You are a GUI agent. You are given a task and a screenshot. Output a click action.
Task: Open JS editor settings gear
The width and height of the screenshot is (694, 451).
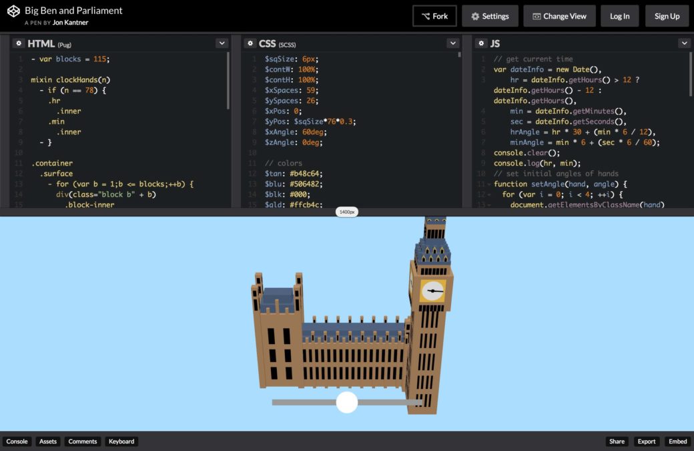click(482, 43)
